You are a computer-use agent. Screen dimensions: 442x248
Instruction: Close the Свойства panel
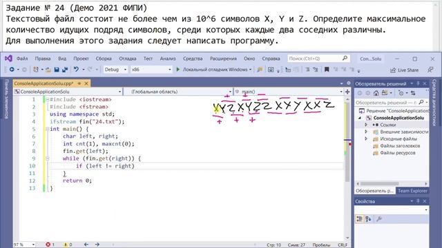(x=425, y=201)
